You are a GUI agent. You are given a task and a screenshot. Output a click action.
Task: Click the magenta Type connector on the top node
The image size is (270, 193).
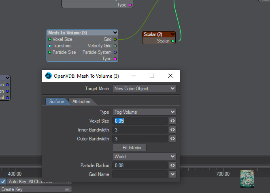pos(130,5)
